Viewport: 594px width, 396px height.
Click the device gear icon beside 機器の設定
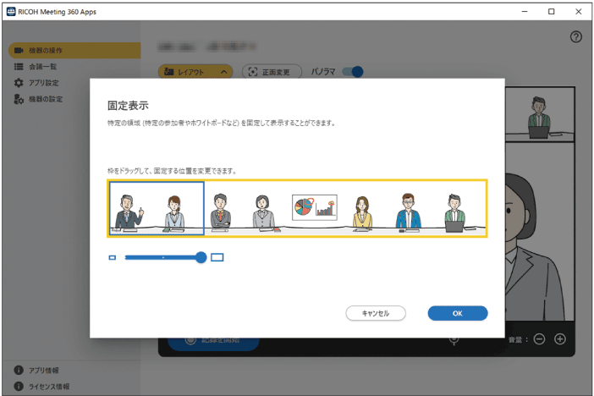[19, 99]
